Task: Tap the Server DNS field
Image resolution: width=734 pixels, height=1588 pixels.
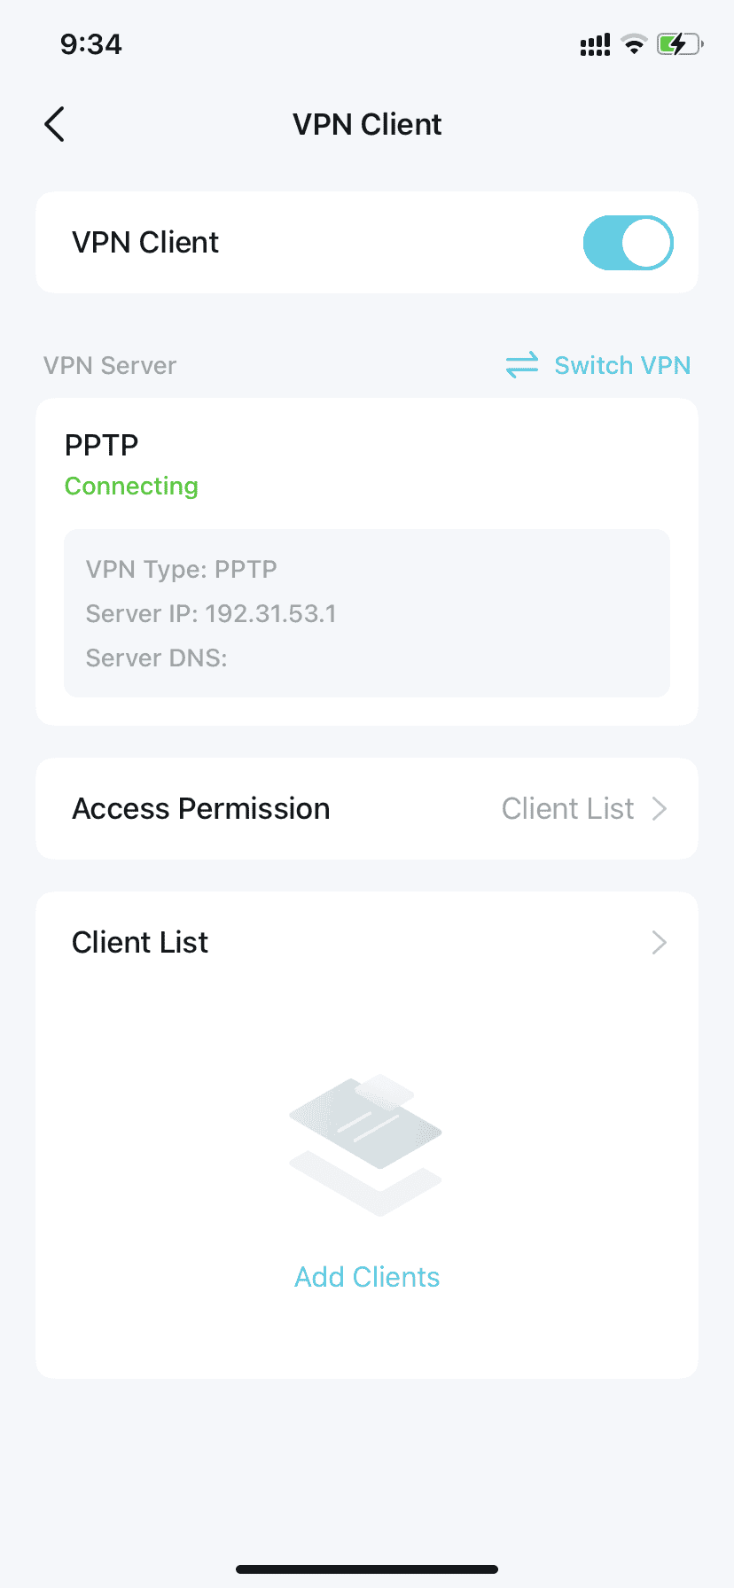Action: [x=157, y=658]
